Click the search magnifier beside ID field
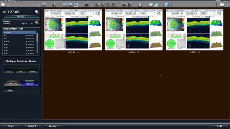Screen dimensions: 230x129 pyautogui.click(x=37, y=12)
